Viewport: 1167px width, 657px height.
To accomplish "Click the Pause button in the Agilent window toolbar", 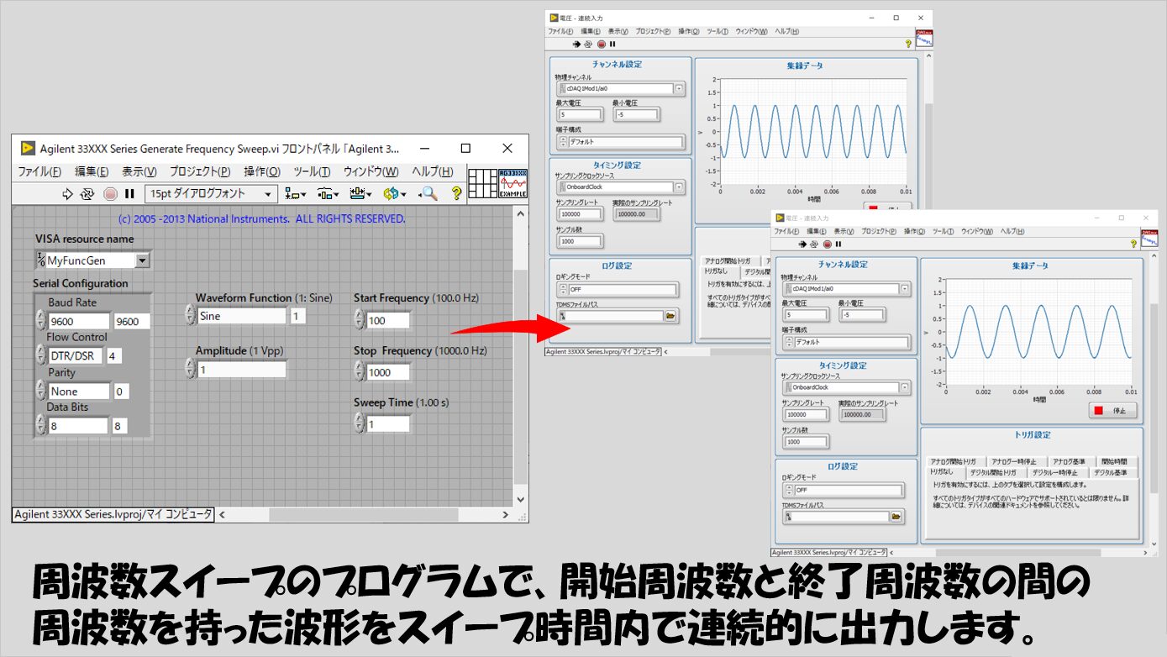I will (129, 194).
